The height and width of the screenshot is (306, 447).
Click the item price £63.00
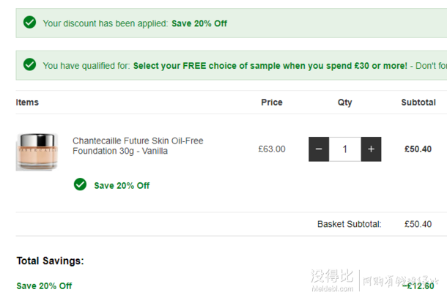click(x=272, y=149)
